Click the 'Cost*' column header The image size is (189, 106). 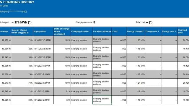click(x=119, y=32)
